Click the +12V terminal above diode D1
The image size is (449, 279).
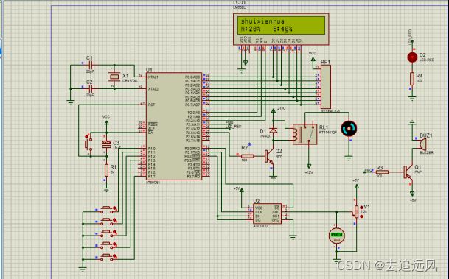[x=274, y=110]
